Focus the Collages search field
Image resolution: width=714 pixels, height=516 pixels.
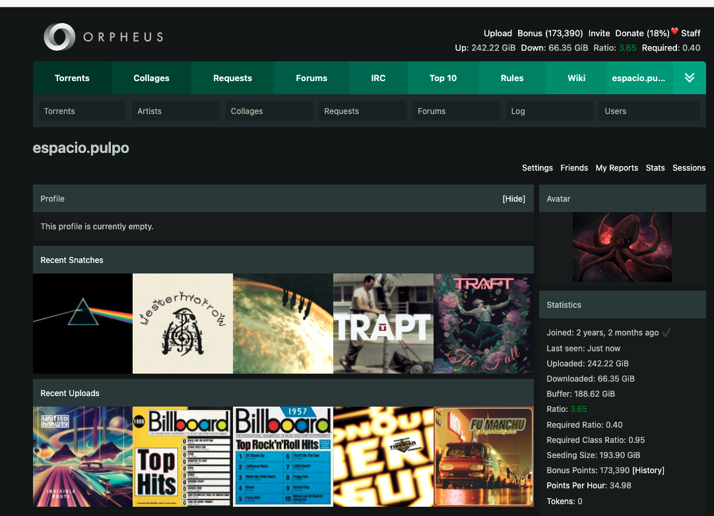269,111
